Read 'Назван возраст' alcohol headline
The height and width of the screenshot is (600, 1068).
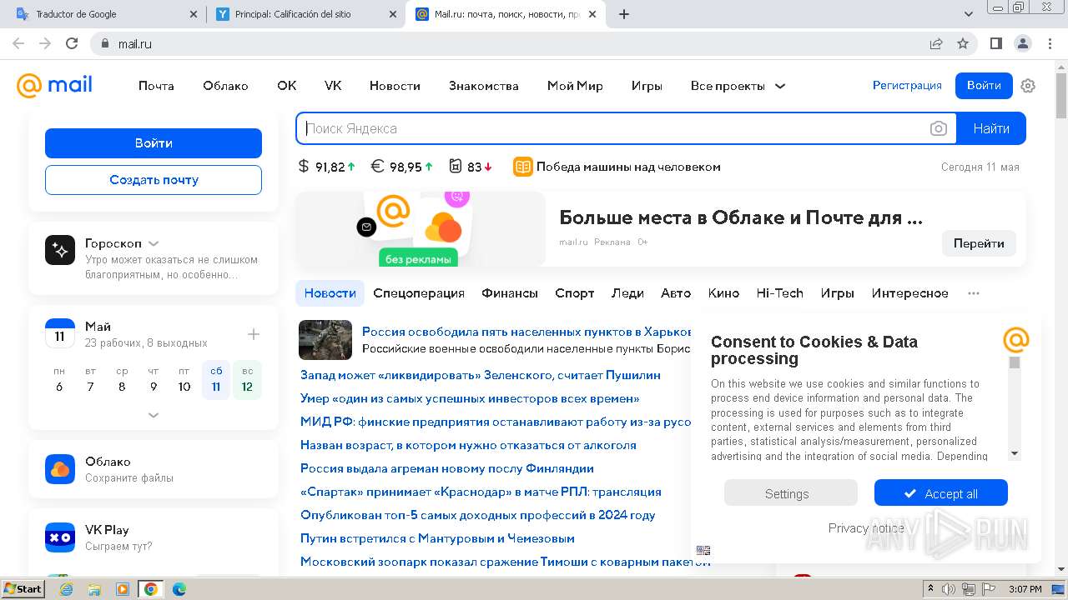pyautogui.click(x=468, y=445)
